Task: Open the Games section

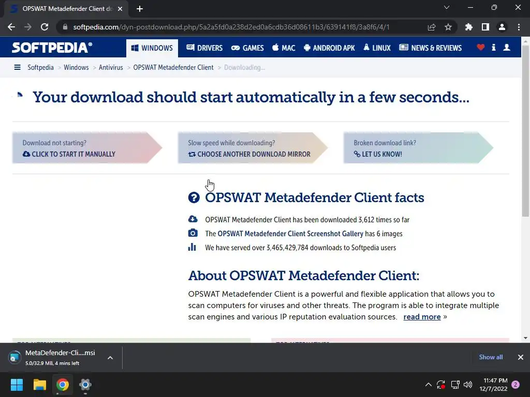Action: 247,48
